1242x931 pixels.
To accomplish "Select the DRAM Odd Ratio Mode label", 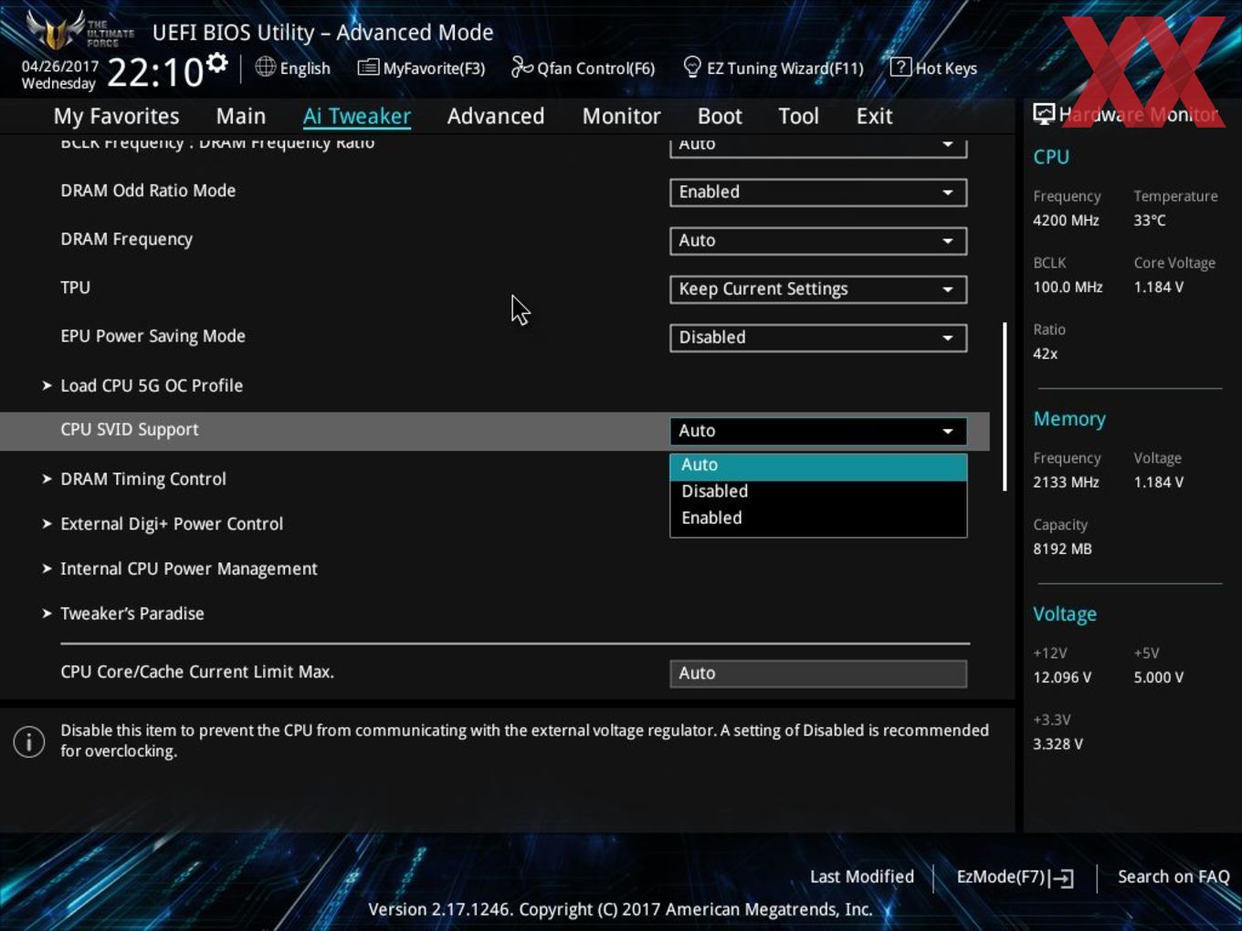I will (x=148, y=191).
